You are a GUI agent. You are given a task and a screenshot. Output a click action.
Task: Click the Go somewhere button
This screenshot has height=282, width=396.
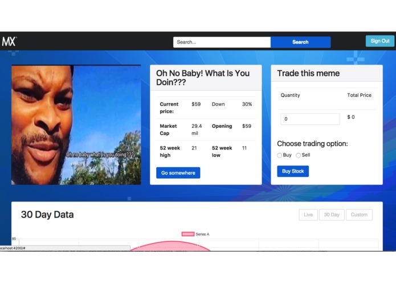tap(178, 173)
